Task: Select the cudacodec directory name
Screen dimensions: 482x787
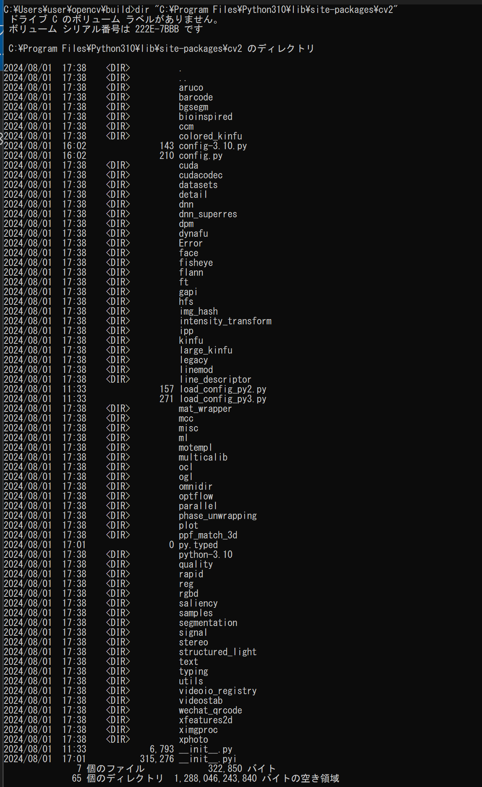Action: point(200,175)
